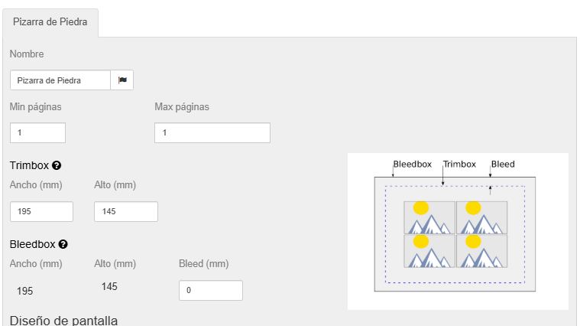The width and height of the screenshot is (580, 326).
Task: Select the bottom-right mountain image in the diagram
Action: coord(481,250)
